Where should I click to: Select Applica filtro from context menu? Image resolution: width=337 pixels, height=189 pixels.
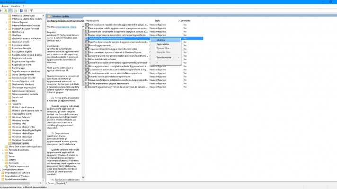[x=163, y=44]
